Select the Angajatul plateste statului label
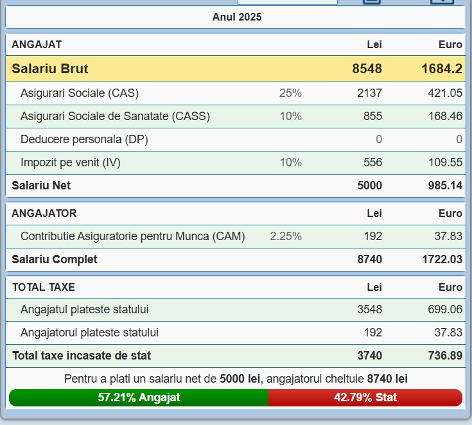The height and width of the screenshot is (425, 472). coord(85,309)
